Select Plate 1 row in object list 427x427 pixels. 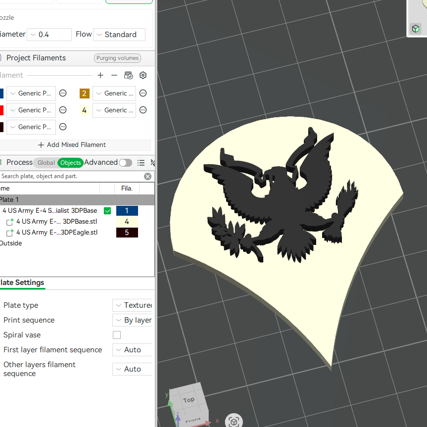[x=77, y=200]
